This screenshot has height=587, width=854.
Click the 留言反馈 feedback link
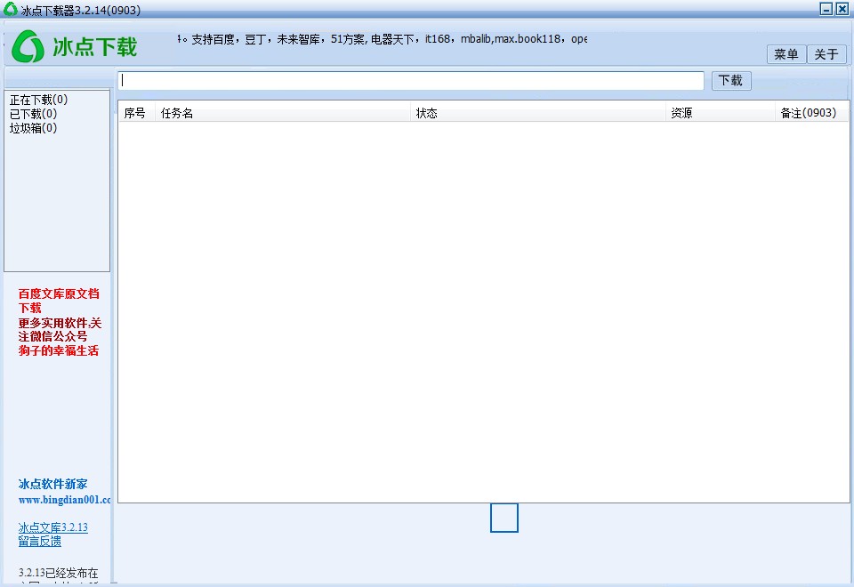tap(40, 541)
